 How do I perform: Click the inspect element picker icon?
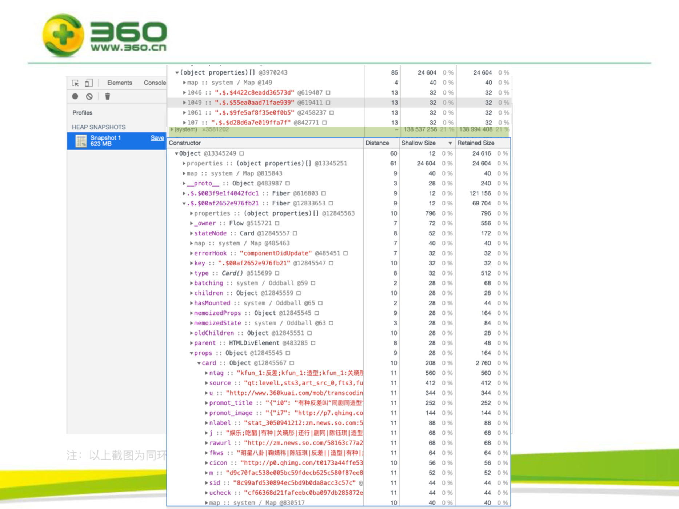point(75,83)
